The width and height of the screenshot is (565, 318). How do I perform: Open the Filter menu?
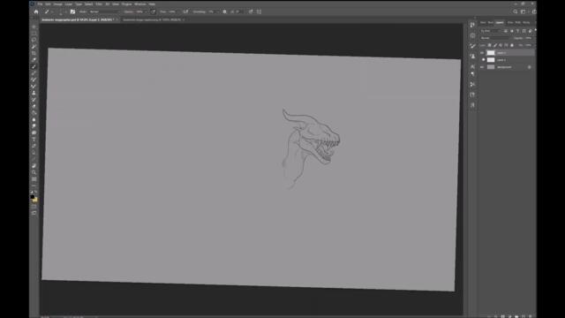tap(99, 4)
